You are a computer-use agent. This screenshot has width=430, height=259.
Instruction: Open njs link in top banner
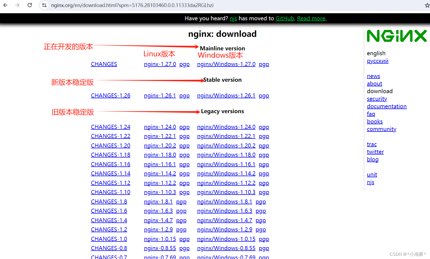tap(233, 18)
